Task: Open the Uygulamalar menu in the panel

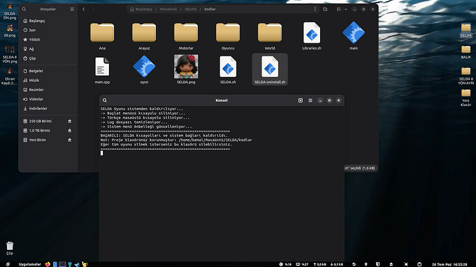Action: point(30,264)
